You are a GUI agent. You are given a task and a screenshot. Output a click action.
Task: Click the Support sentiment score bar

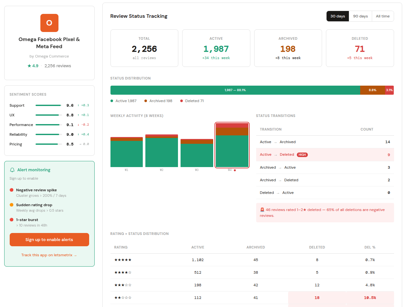click(49, 105)
